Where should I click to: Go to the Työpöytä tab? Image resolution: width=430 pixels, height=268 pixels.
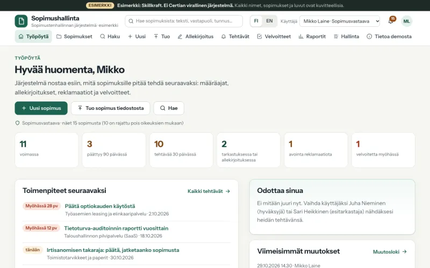click(x=33, y=36)
